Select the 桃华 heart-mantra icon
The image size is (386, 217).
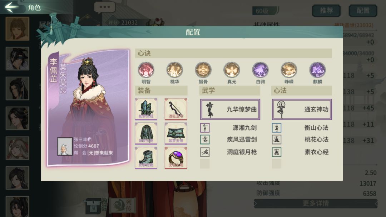point(174,70)
